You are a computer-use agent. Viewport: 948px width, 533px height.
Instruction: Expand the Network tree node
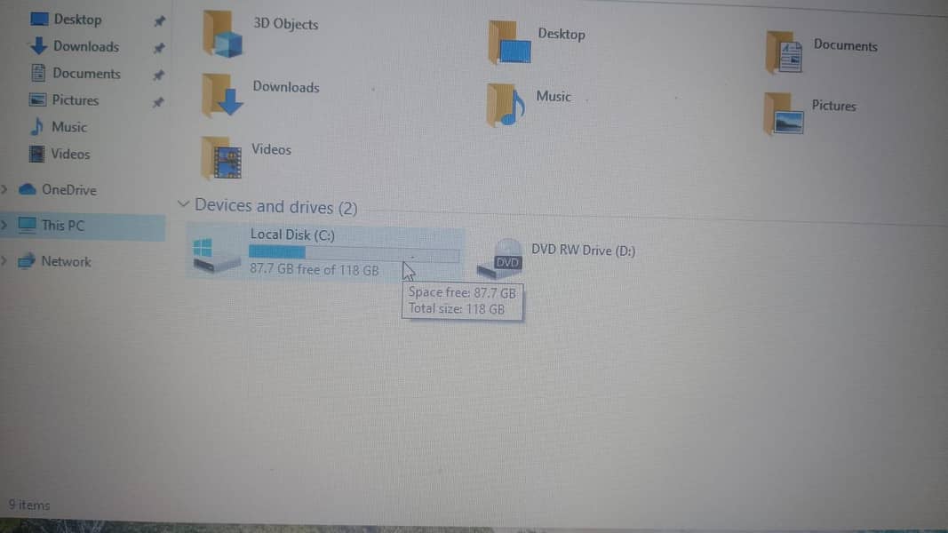(x=4, y=261)
